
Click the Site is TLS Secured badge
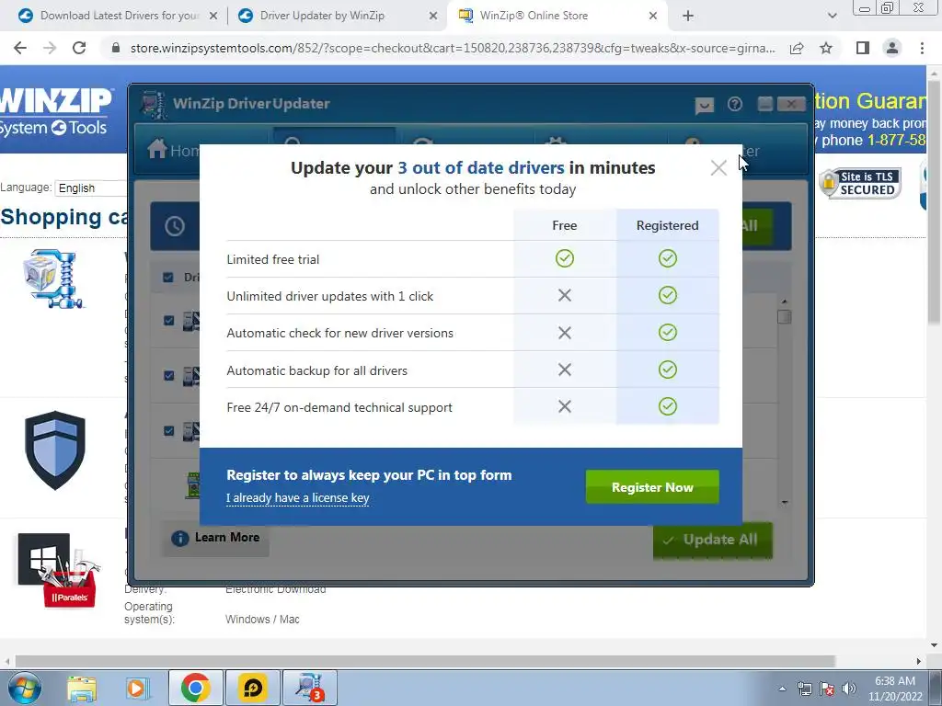(860, 184)
